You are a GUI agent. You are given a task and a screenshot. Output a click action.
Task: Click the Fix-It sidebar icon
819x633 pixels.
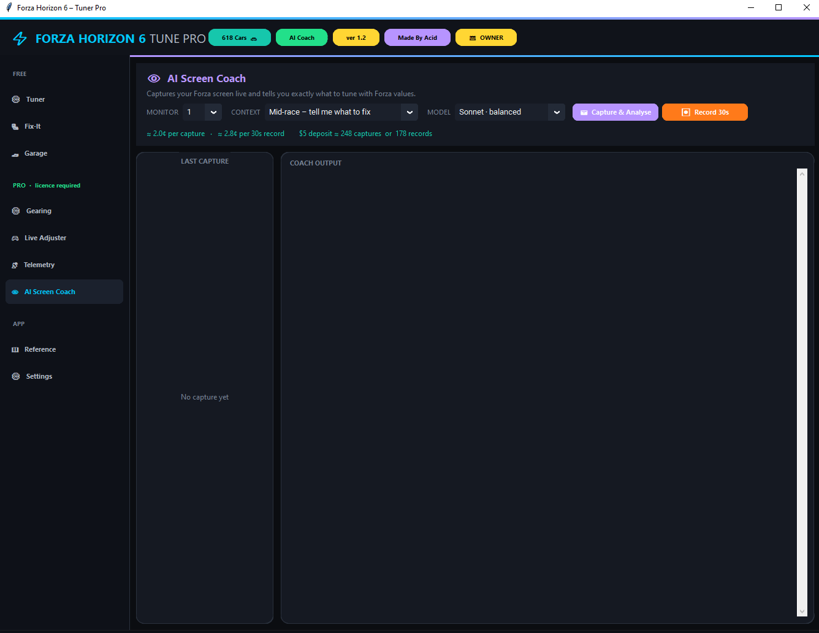click(x=15, y=126)
